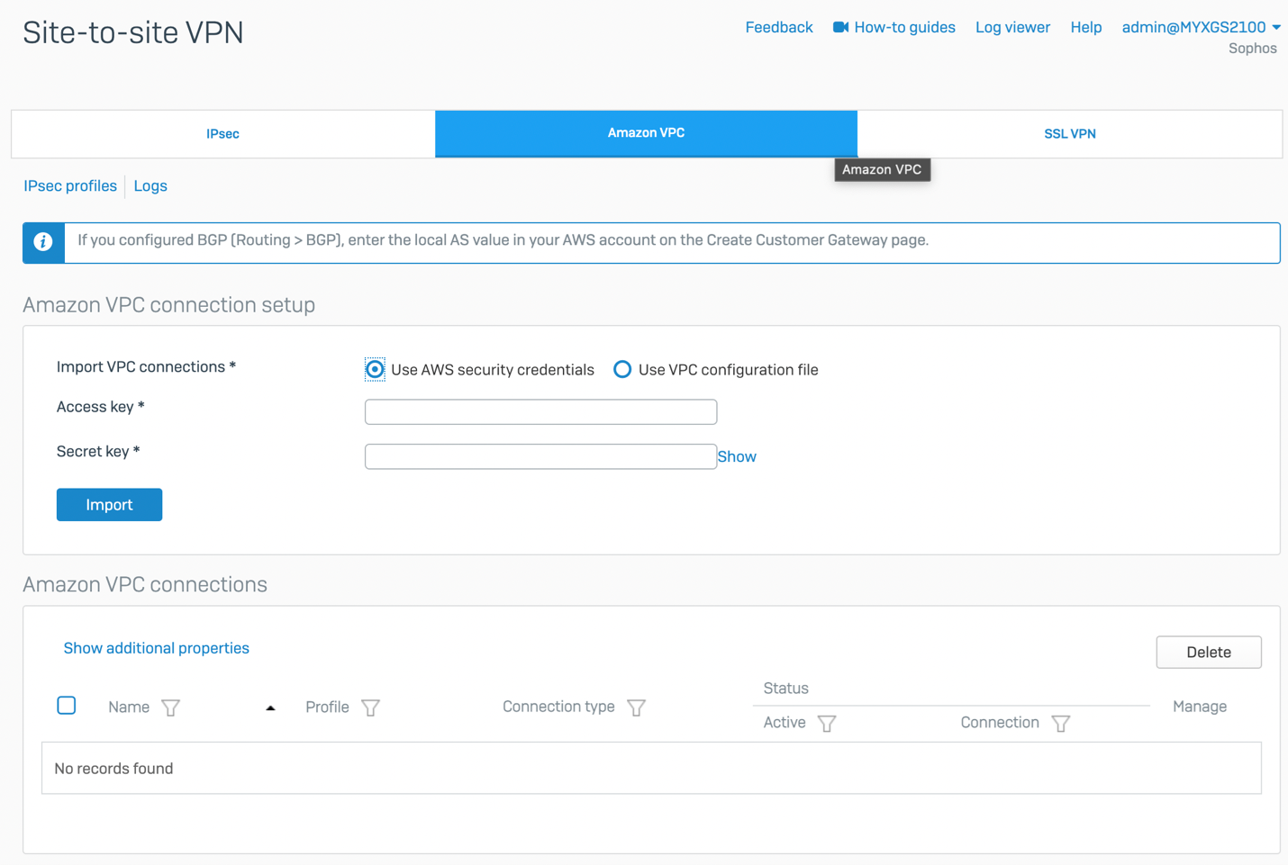
Task: Click the Secret key field label
Action: tap(98, 452)
